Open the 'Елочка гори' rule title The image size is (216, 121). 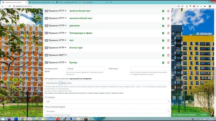tap(76, 48)
